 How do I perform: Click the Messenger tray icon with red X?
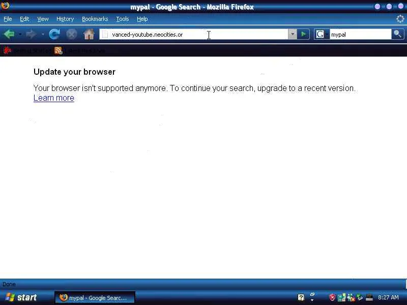(x=351, y=297)
